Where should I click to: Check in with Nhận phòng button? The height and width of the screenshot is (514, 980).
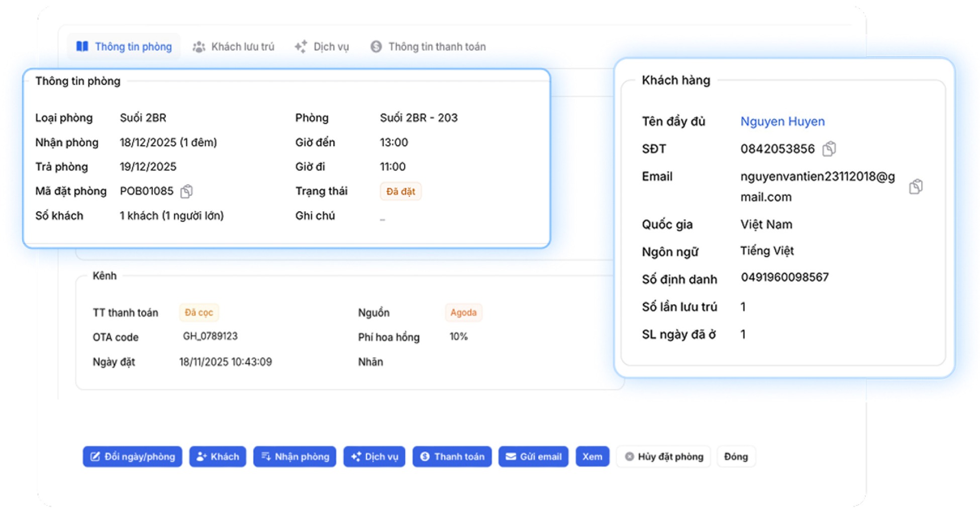pos(295,457)
